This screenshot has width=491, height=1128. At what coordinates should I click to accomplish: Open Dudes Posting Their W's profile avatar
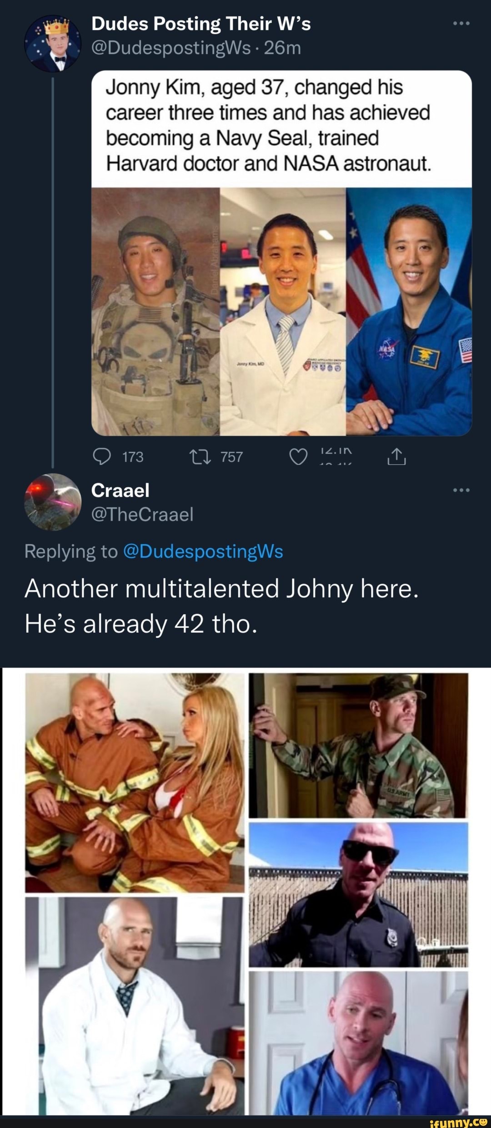(x=52, y=43)
